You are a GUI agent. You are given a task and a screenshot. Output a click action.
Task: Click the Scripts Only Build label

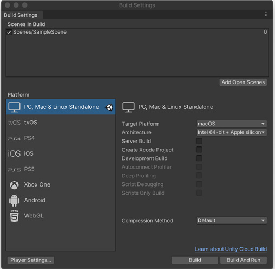point(143,193)
